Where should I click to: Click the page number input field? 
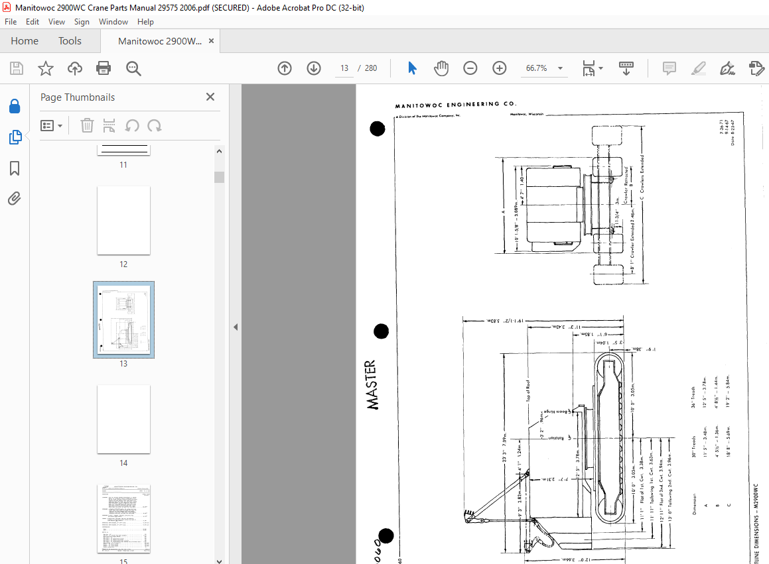coord(344,69)
